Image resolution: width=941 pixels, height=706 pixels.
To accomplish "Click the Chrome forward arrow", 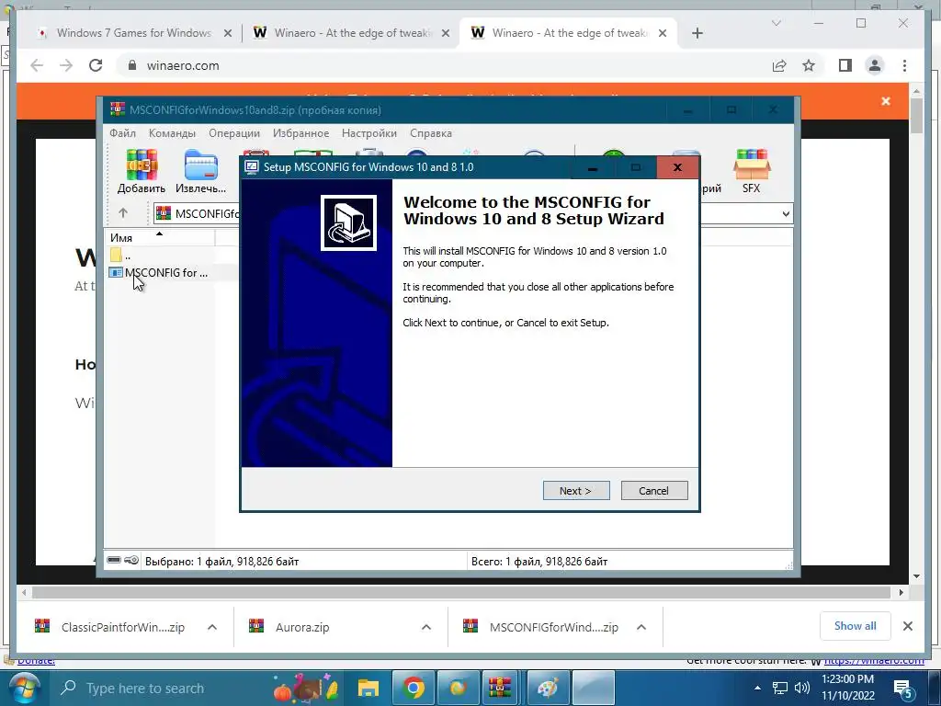I will tap(66, 65).
